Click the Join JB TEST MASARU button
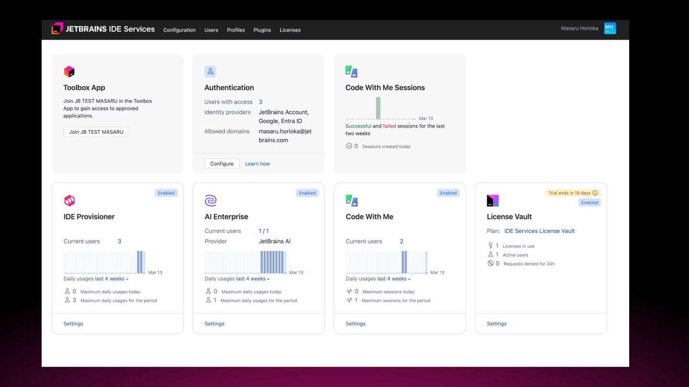Viewport: 689px width, 387px height. tap(96, 132)
